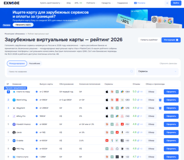The width and height of the screenshot is (184, 160).
Task: Expand the Купить криптовалюту menu
Action: coord(51,3)
